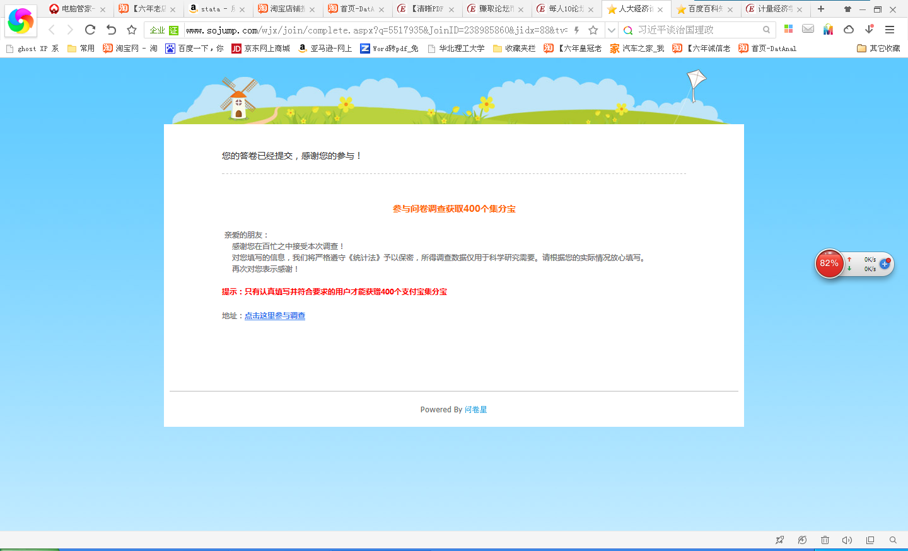Screen dimensions: 908x551
Task: Open the 首页-DatAnal bookmark
Action: [x=767, y=49]
